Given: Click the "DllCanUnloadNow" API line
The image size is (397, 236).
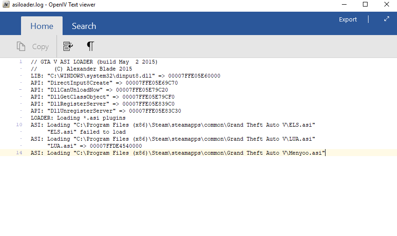Looking at the screenshot, I should coord(99,90).
